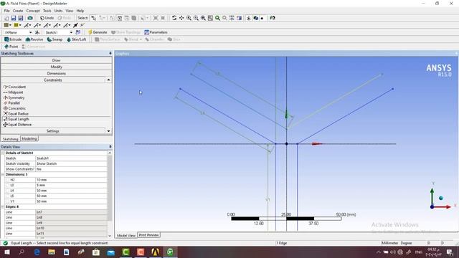Click the Box Zoom icon
The height and width of the screenshot is (258, 459).
(196, 18)
